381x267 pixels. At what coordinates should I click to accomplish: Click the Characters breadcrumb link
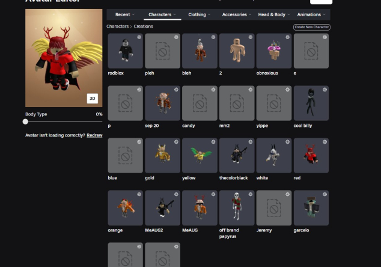click(x=117, y=27)
